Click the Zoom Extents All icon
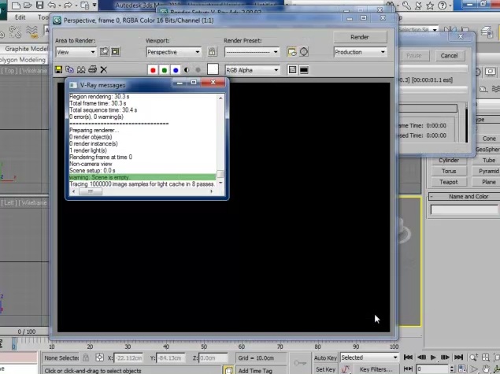 485,357
